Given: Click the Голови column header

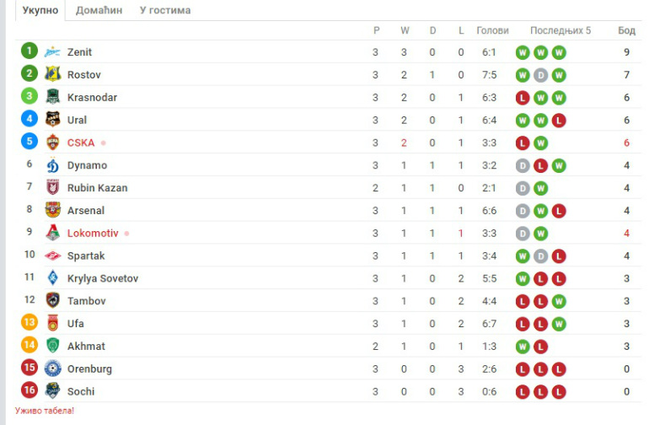Looking at the screenshot, I should (492, 30).
